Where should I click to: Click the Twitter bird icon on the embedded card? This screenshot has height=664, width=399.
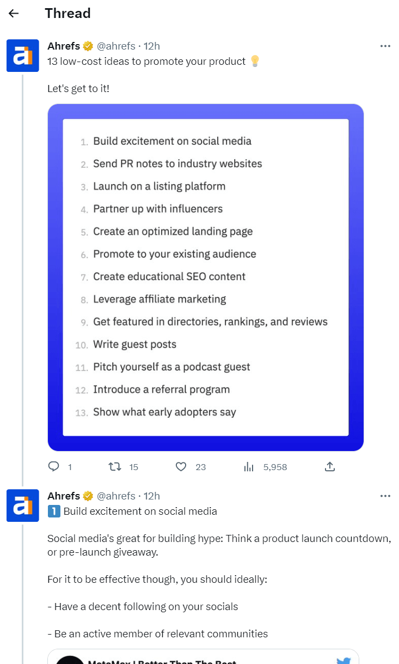click(x=343, y=660)
